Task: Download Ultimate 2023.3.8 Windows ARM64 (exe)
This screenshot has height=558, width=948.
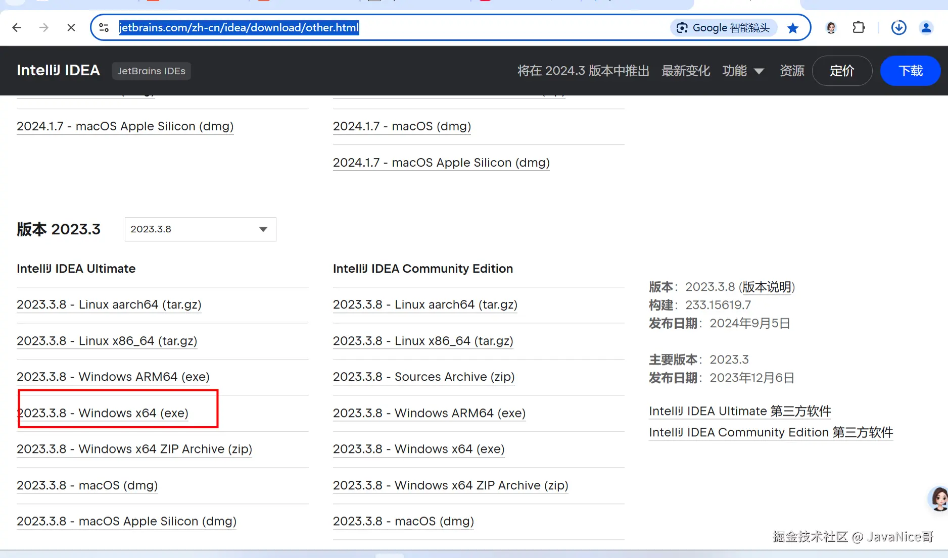Action: pyautogui.click(x=113, y=377)
